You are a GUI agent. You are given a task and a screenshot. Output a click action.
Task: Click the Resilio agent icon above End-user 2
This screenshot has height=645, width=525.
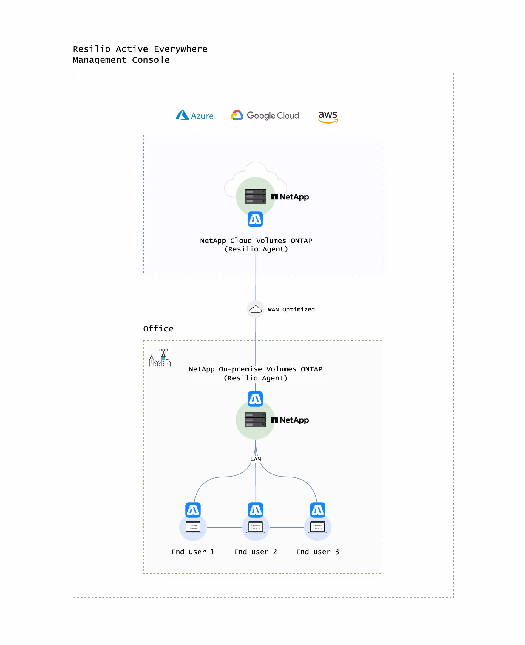pos(256,510)
